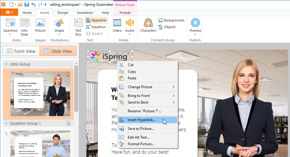Choose Save as Picture in context menu
Screen dimensions: 290x157
[x=148, y=129]
